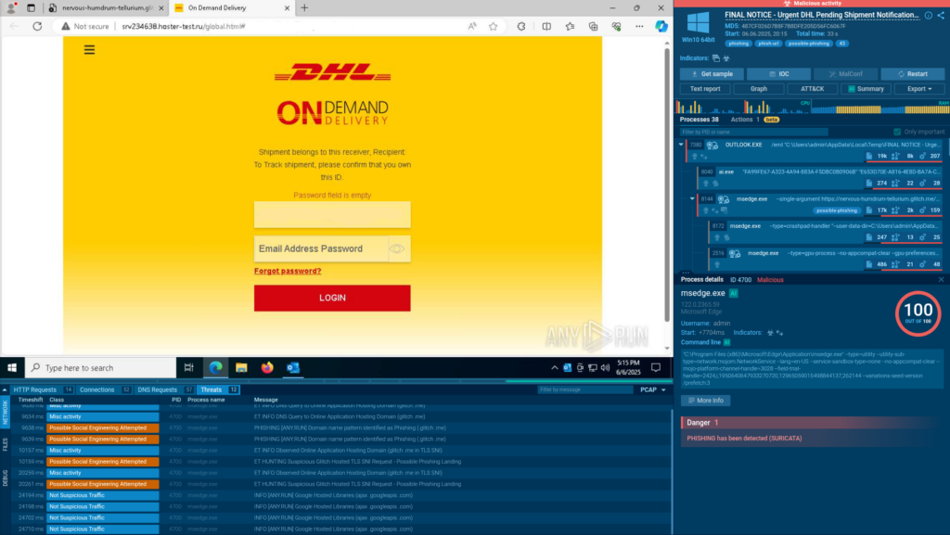Click the red LOGIN button
Screen dimensions: 950x535
click(x=332, y=298)
